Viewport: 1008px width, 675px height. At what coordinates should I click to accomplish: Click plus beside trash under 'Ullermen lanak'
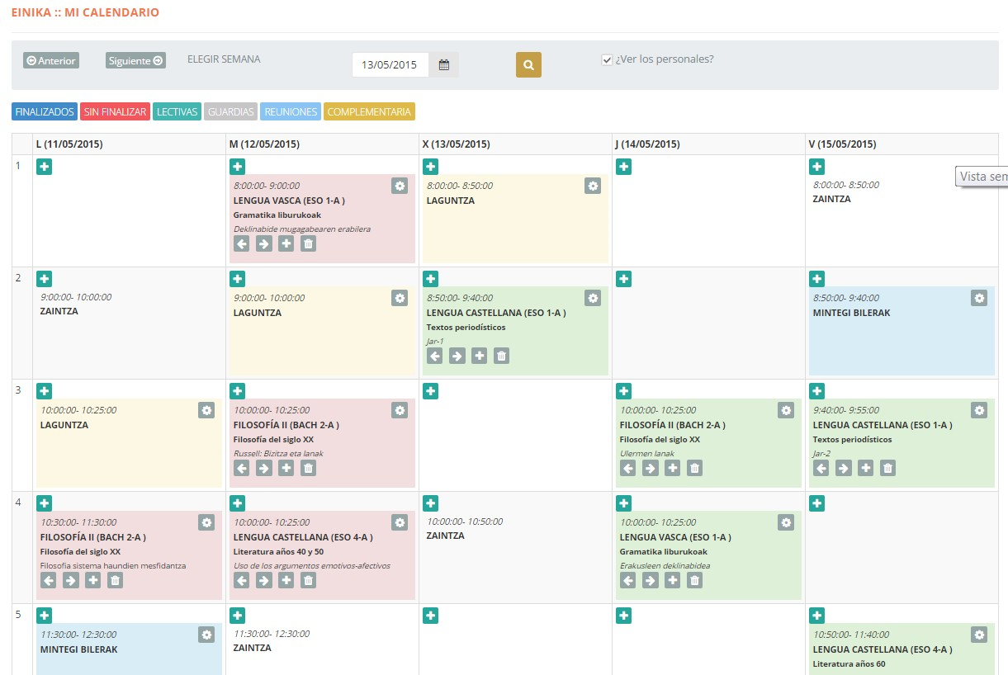673,468
